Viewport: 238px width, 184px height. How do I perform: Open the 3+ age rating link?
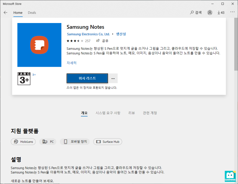(34, 75)
